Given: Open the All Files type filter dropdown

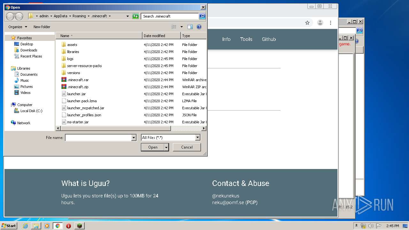Looking at the screenshot, I should point(197,138).
